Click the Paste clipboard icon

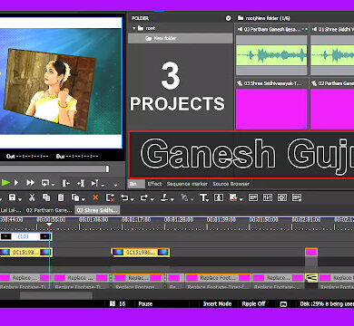[61, 197]
